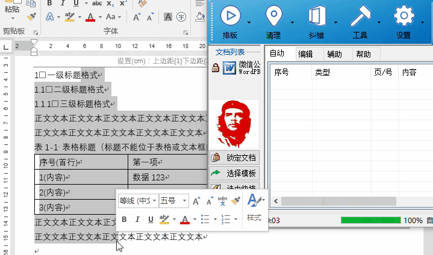Expand the 排版 dropdown arrow
This screenshot has height=255, width=433.
pyautogui.click(x=249, y=23)
